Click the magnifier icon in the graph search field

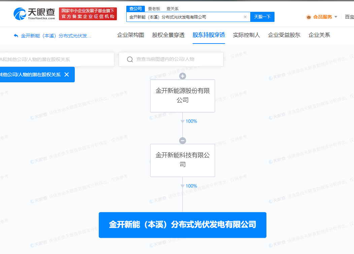tap(130, 59)
